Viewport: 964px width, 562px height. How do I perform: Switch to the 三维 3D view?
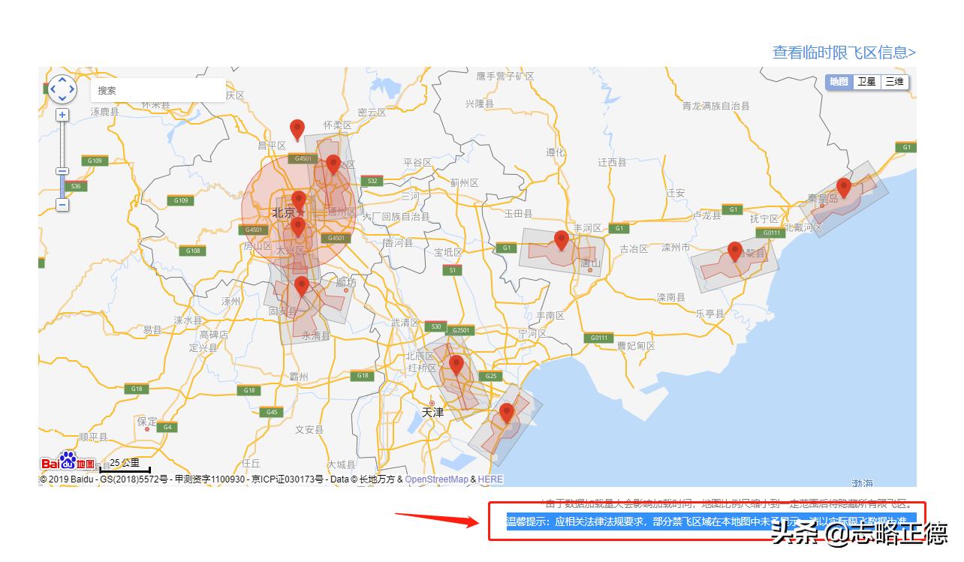click(894, 82)
